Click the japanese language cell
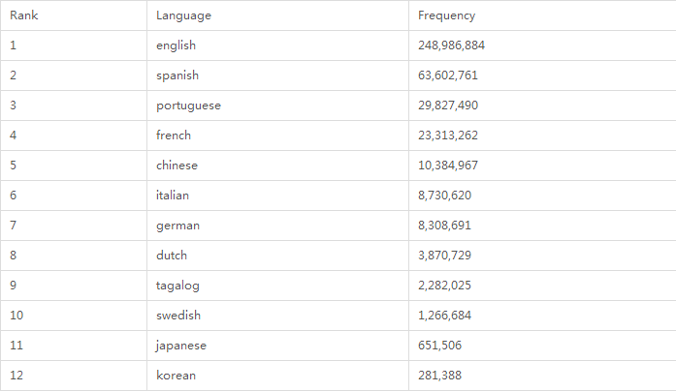The image size is (676, 392). pyautogui.click(x=181, y=346)
